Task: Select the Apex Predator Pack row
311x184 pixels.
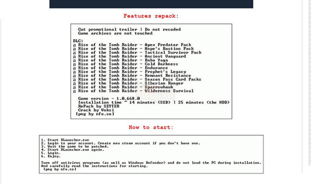Action: pos(132,45)
